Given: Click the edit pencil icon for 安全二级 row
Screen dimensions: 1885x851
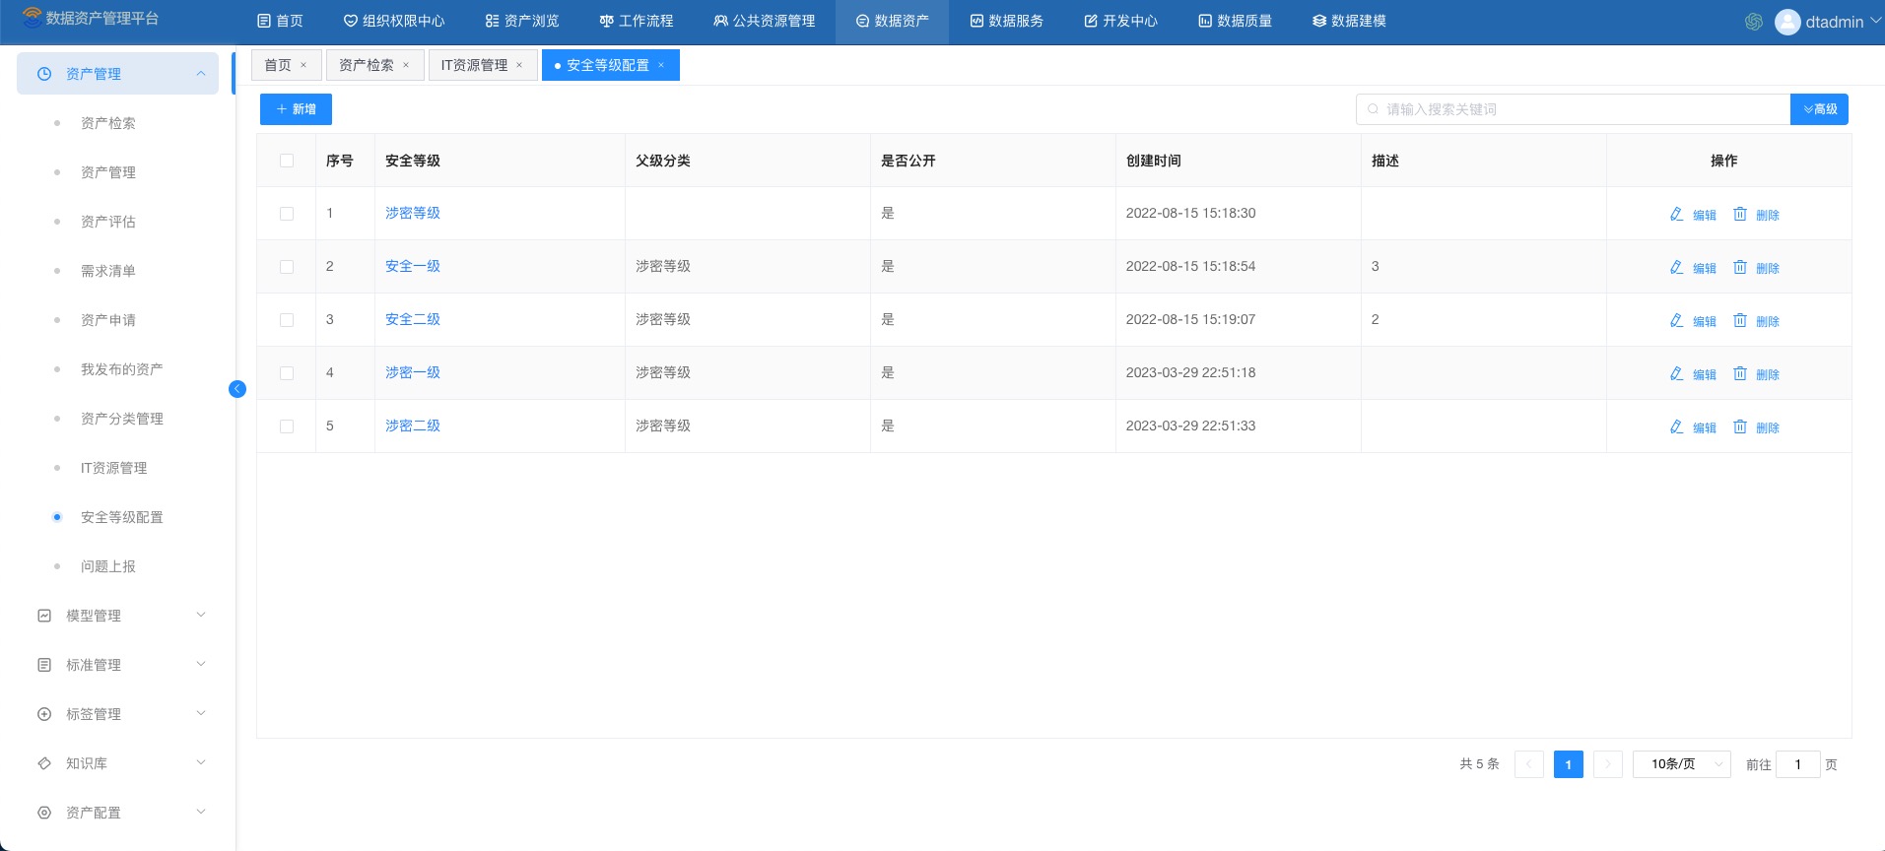Looking at the screenshot, I should point(1676,320).
